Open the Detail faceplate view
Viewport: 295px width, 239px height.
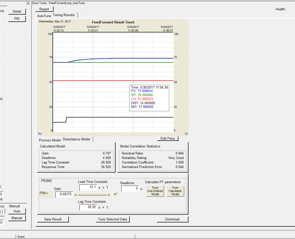17,11
